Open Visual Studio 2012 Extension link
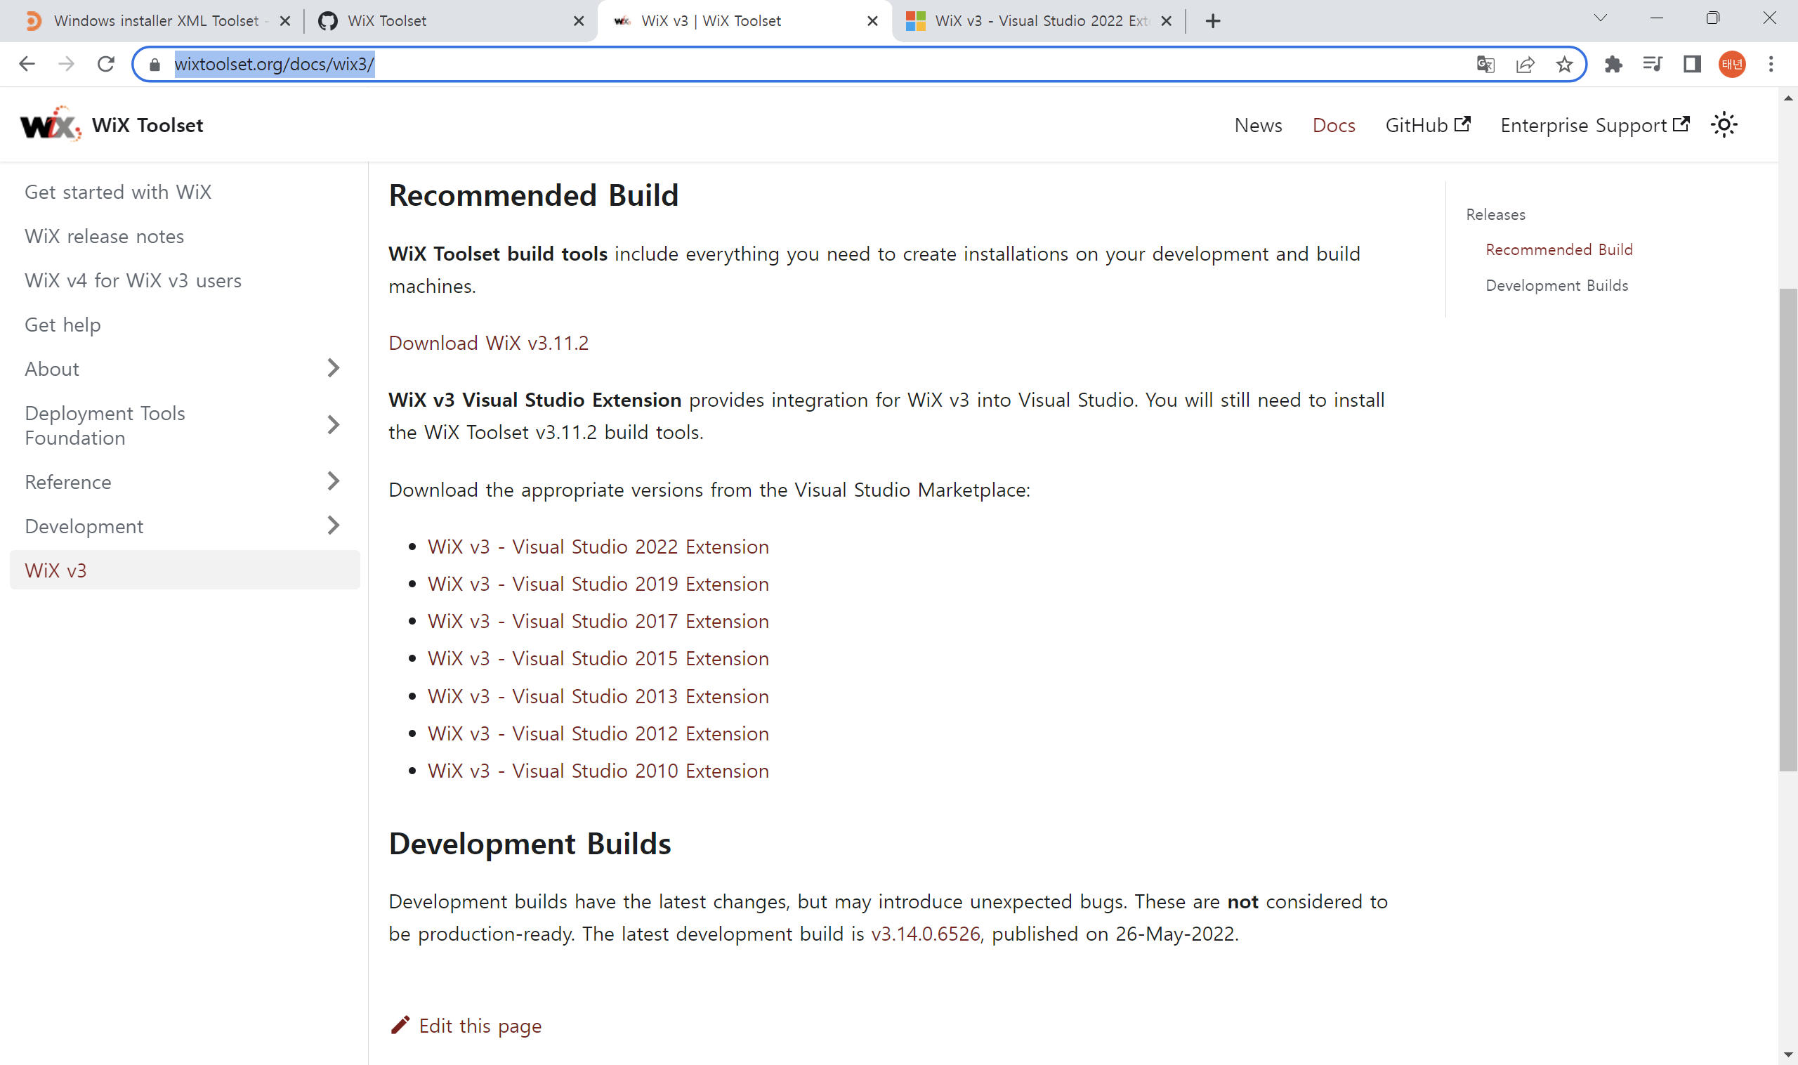1798x1065 pixels. click(x=598, y=733)
